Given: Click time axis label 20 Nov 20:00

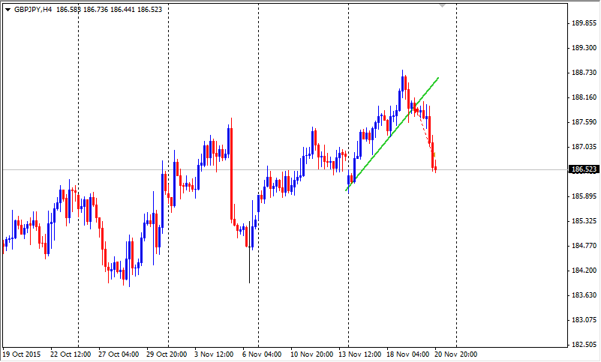Looking at the screenshot, I should coord(455,355).
